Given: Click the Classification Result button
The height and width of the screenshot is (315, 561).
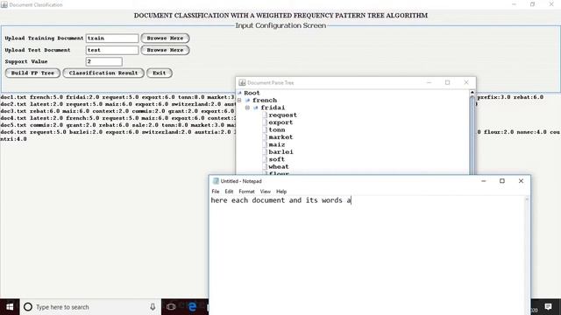Looking at the screenshot, I should (x=103, y=73).
